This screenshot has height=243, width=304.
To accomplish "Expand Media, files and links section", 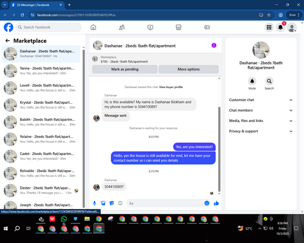I will tap(261, 121).
